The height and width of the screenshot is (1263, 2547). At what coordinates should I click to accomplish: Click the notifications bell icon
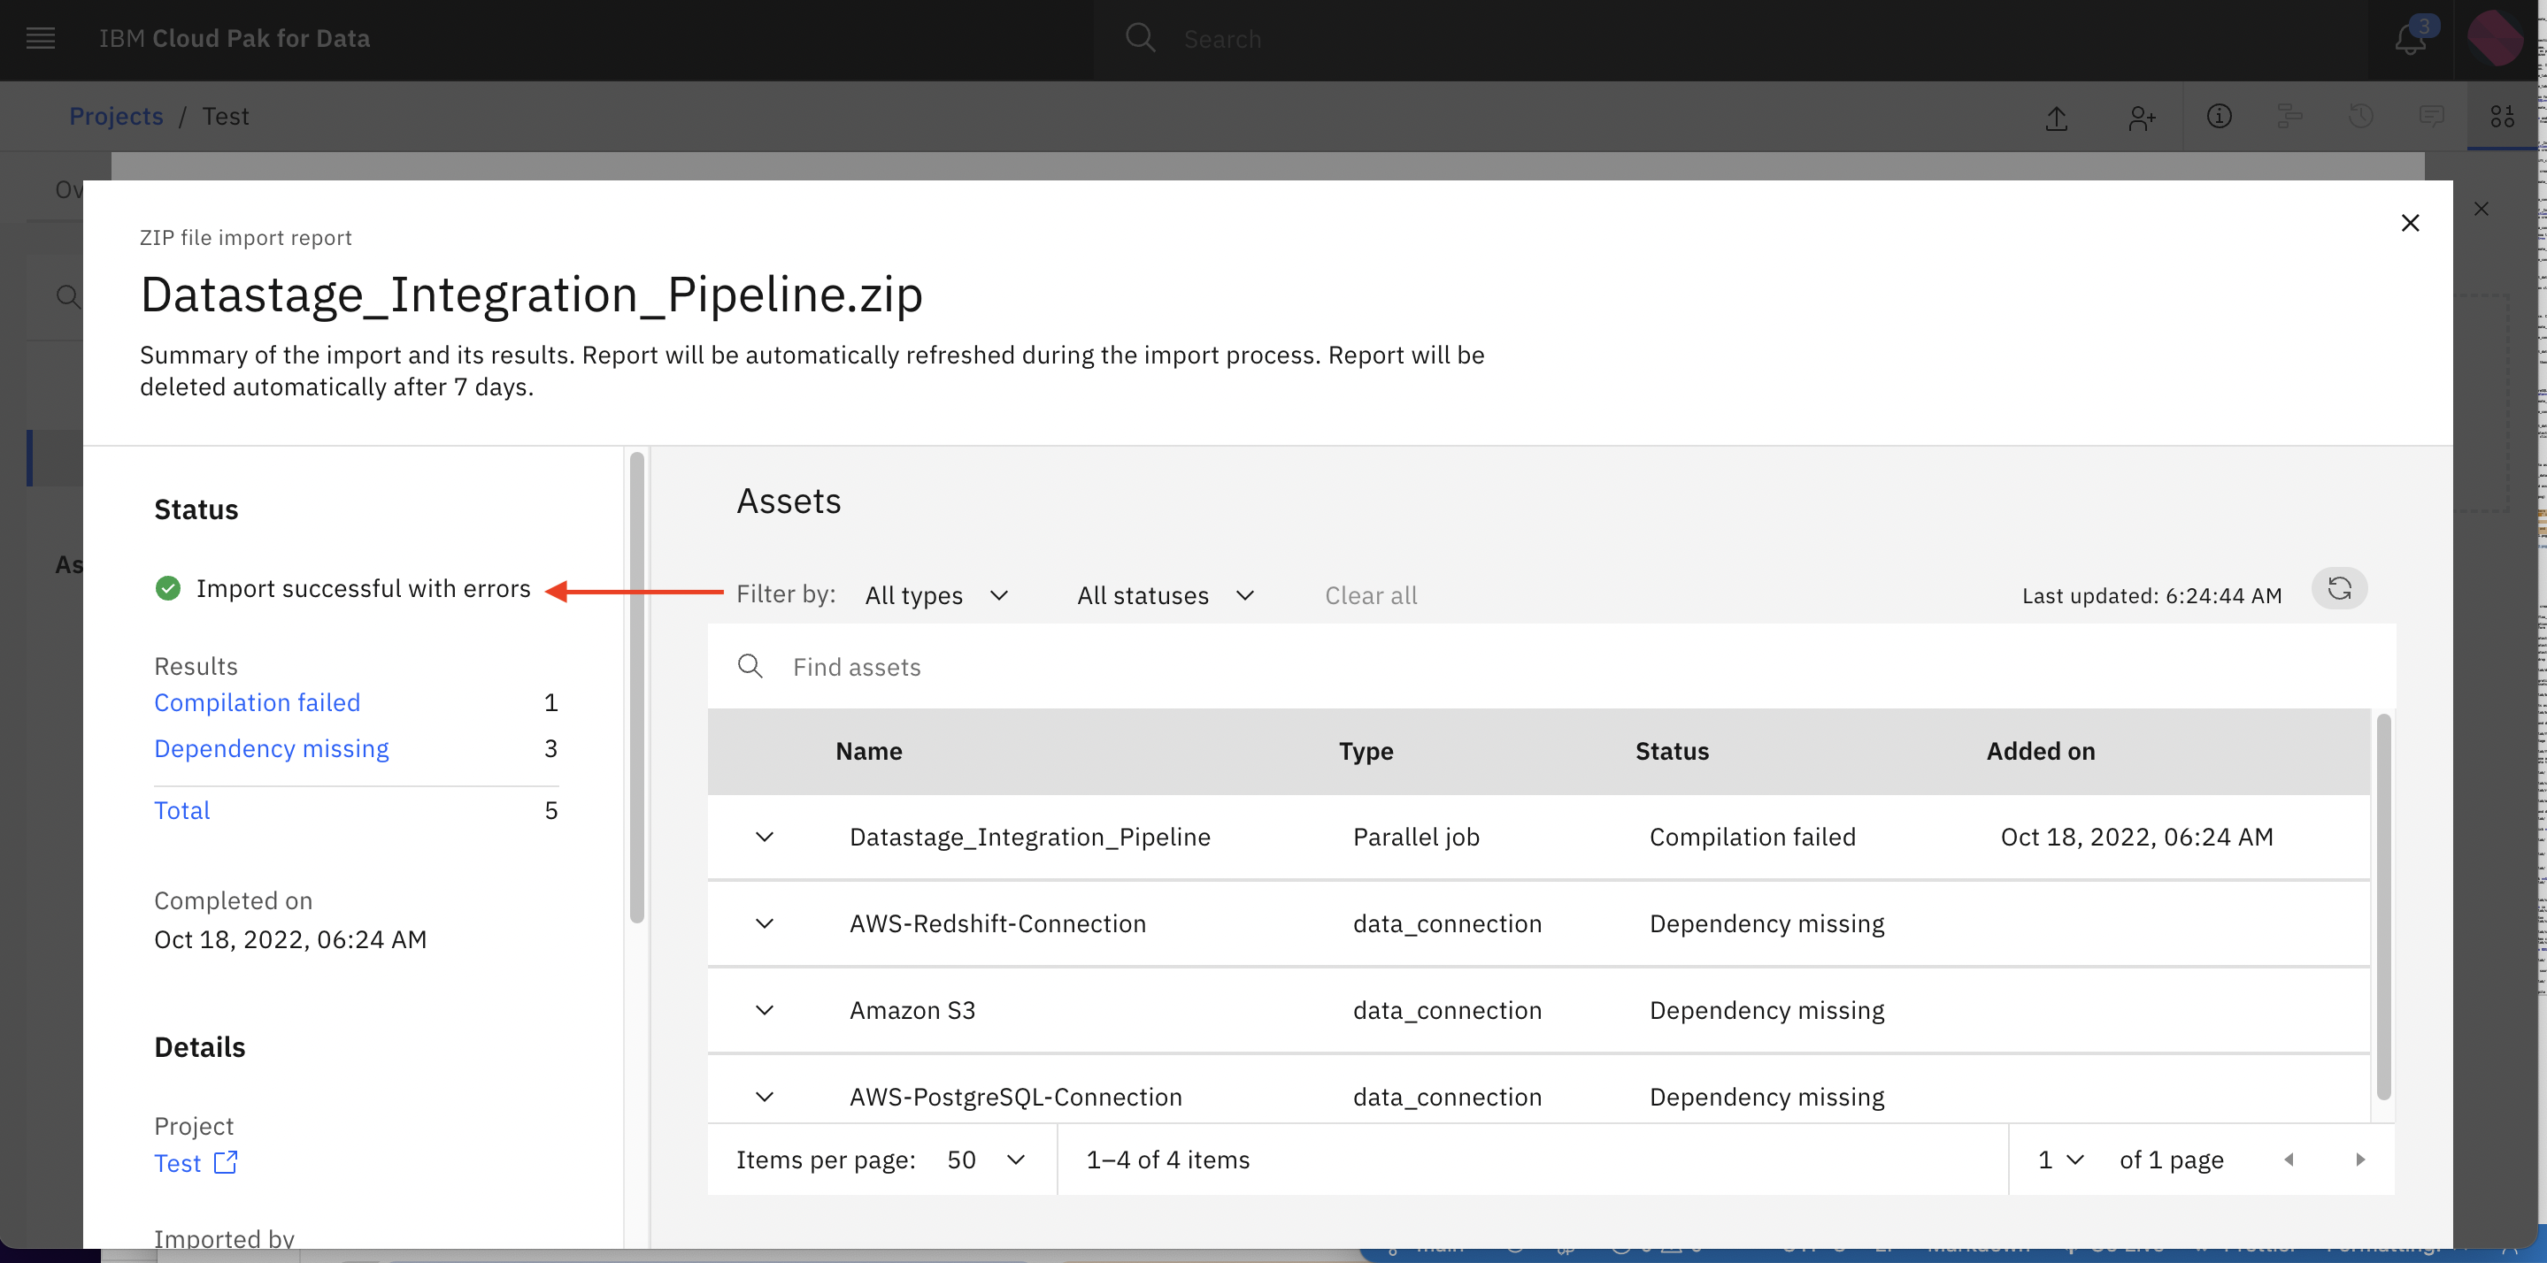click(x=2411, y=40)
